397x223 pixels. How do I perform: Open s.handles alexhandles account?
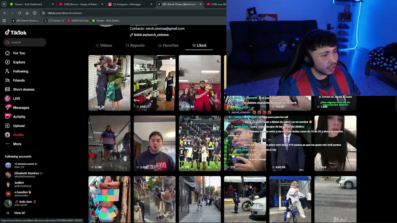(x=18, y=194)
